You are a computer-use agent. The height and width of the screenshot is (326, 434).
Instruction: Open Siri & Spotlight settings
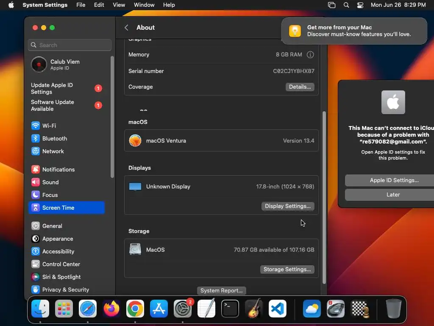[x=67, y=277]
